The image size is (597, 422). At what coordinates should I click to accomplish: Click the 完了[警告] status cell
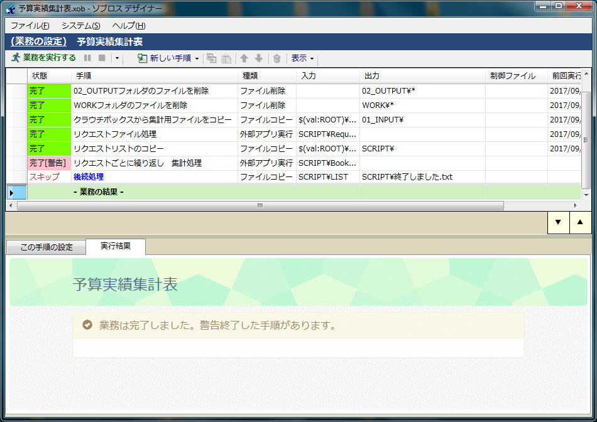49,163
